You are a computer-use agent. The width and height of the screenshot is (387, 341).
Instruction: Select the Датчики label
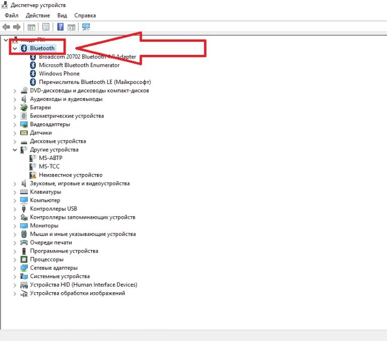click(41, 133)
